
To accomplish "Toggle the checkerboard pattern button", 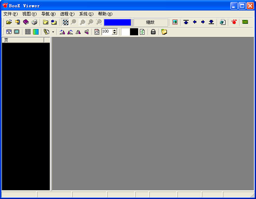I will click(x=66, y=22).
